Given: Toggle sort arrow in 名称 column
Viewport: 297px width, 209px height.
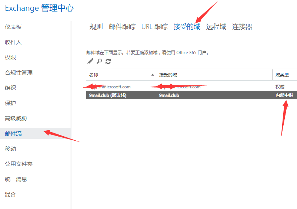Looking at the screenshot, I should (153, 75).
